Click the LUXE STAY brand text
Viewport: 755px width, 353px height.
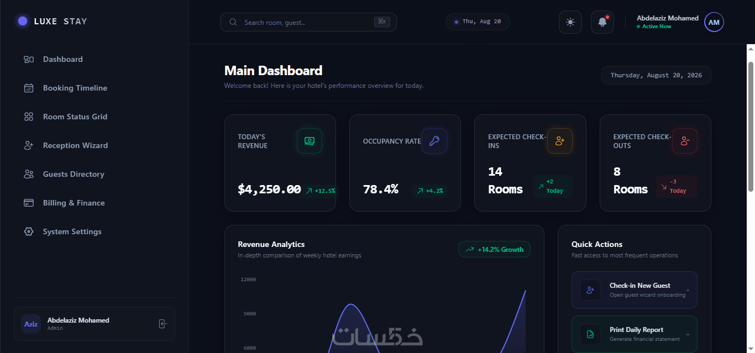tap(60, 21)
